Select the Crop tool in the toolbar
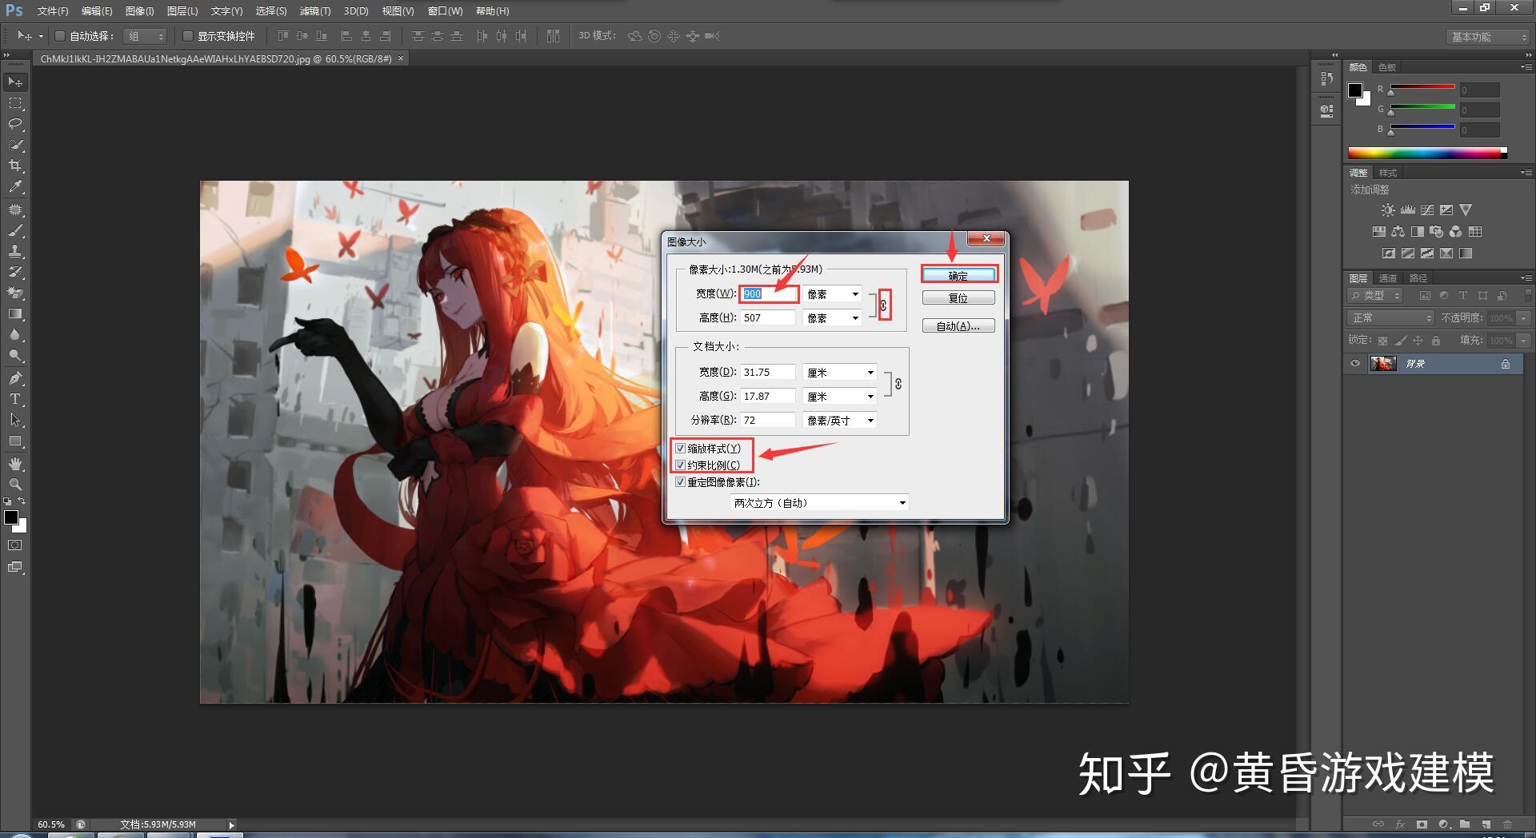The width and height of the screenshot is (1536, 838). pos(14,166)
